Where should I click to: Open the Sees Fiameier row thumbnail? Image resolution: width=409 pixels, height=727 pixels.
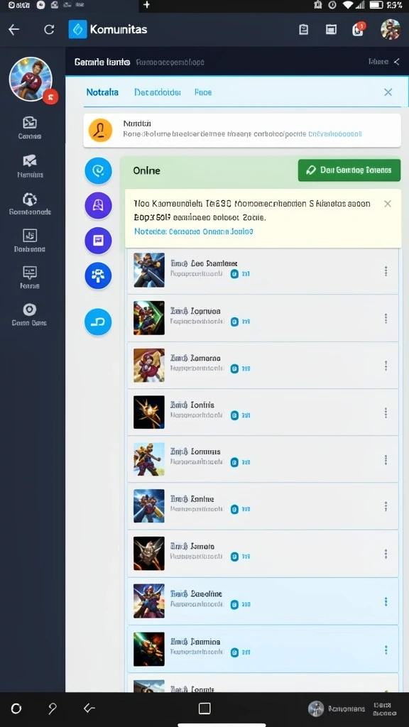(149, 270)
